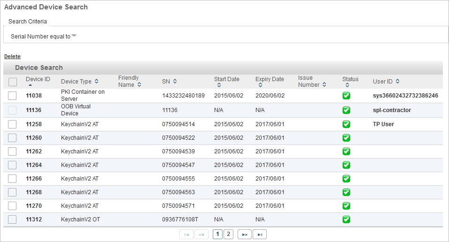Click the Delete link above table
Image resolution: width=449 pixels, height=242 pixels.
point(12,56)
